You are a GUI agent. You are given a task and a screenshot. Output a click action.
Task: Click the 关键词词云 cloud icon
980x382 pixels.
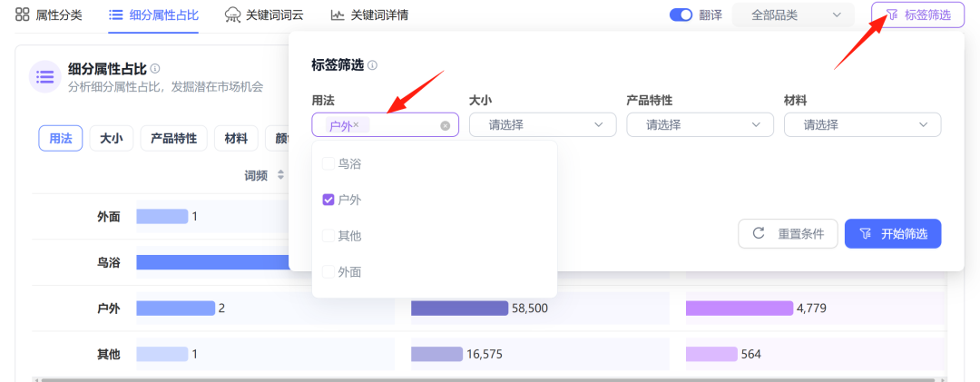pyautogui.click(x=232, y=15)
